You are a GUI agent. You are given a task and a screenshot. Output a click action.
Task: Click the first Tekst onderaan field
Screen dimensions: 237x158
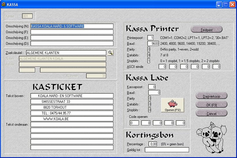pyautogui.click(x=72, y=124)
